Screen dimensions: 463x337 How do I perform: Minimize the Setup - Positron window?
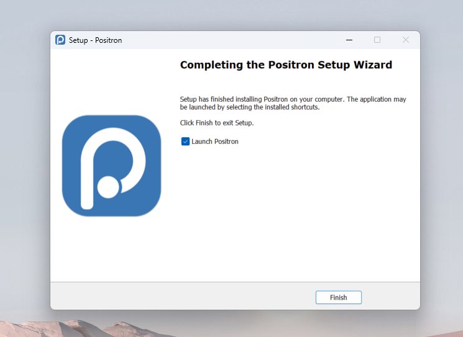[348, 40]
